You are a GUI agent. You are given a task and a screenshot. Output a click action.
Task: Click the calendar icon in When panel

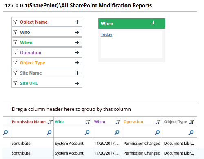(152, 22)
